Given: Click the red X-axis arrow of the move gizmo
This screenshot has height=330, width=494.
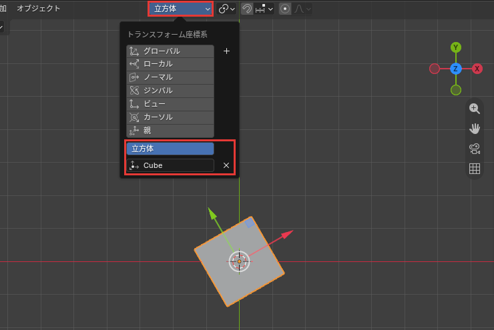Looking at the screenshot, I should tap(286, 235).
